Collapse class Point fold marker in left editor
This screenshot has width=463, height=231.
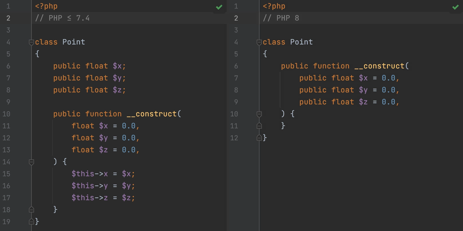pos(31,42)
